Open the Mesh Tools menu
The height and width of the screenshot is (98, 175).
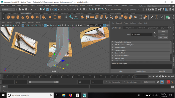[x=63, y=6]
